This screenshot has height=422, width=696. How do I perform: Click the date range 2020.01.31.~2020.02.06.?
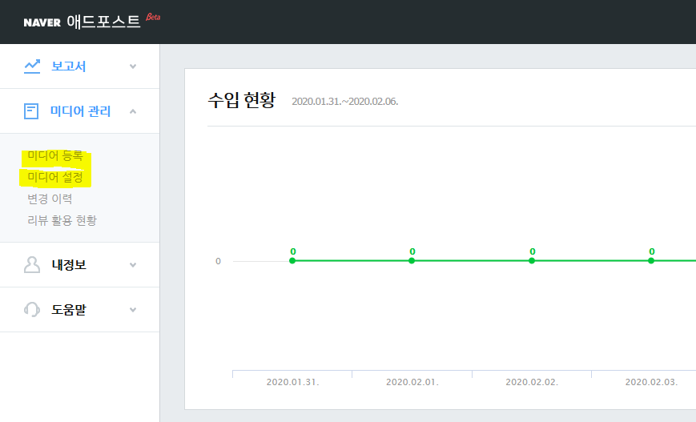(345, 102)
